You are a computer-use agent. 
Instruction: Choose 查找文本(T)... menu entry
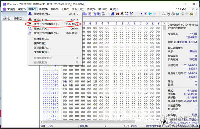tap(55, 20)
